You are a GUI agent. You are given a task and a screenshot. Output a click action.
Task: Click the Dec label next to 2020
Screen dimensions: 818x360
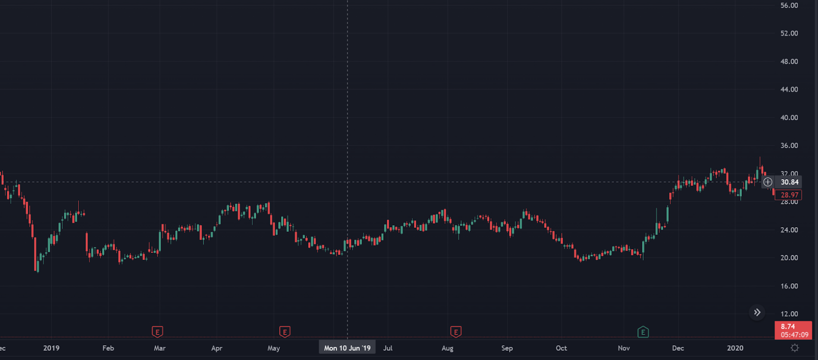pos(678,348)
